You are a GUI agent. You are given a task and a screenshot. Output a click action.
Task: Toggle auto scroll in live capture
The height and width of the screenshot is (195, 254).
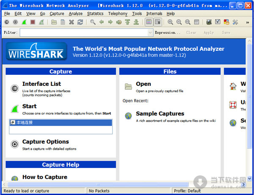[x=157, y=22]
